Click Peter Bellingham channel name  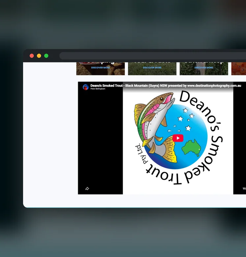98,89
